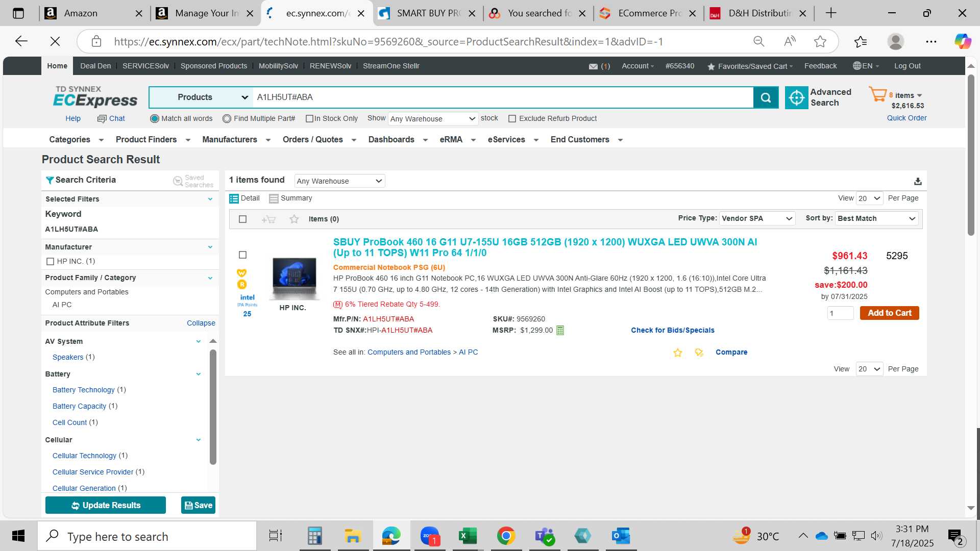Open the Quick Order link
Image resolution: width=980 pixels, height=551 pixels.
coord(906,118)
